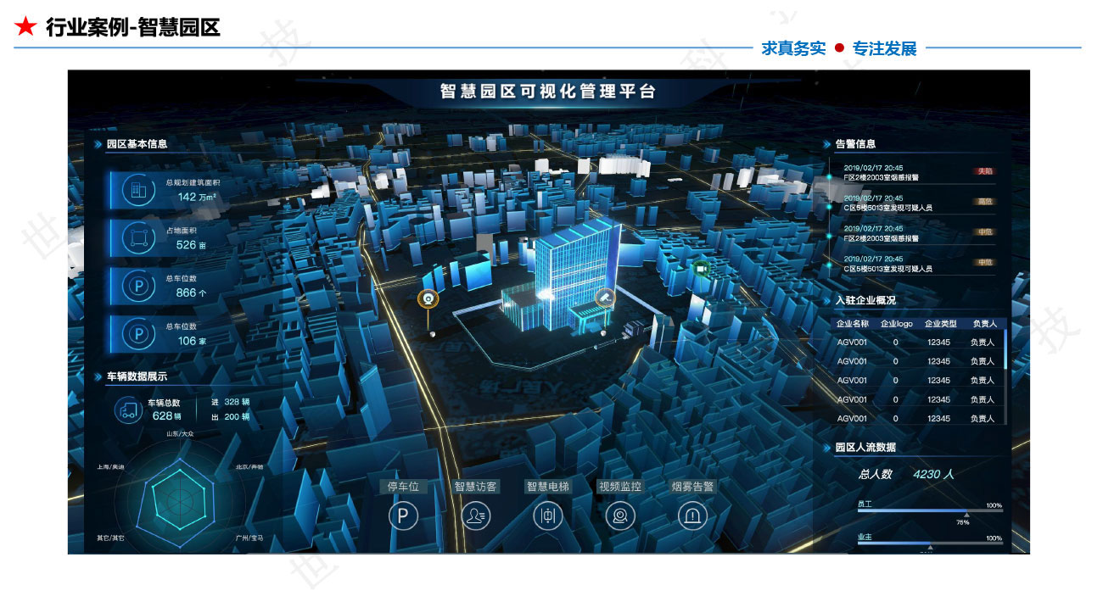This screenshot has height=602, width=1103.
Task: Select the 企业类型 column header
Action: (x=939, y=324)
